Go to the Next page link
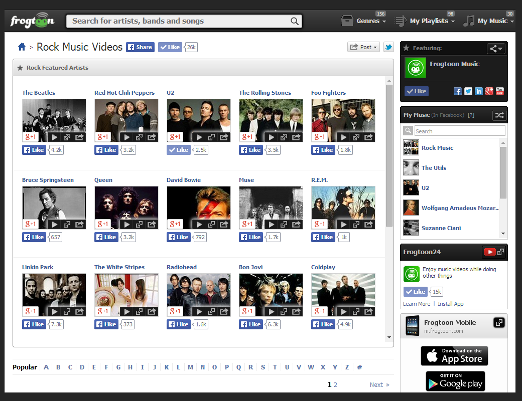This screenshot has width=522, height=401. coord(379,385)
